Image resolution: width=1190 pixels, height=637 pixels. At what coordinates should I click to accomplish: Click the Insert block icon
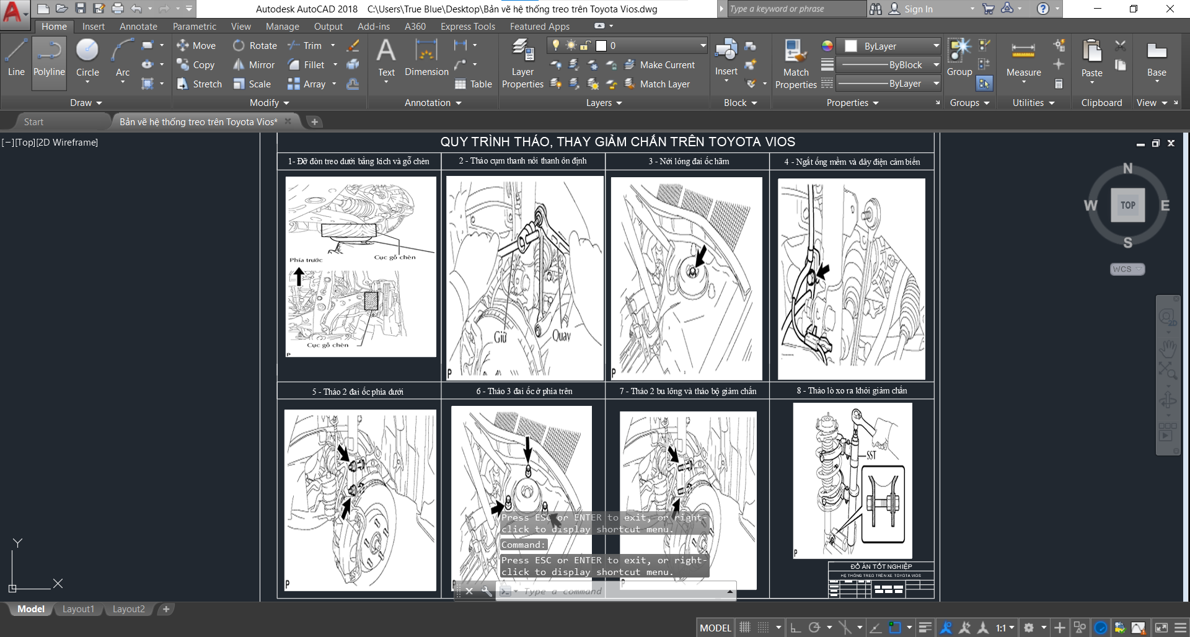[x=726, y=57]
